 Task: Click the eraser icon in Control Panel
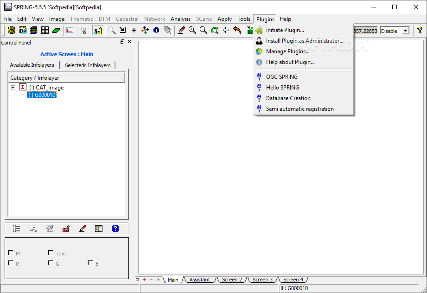[x=82, y=229]
